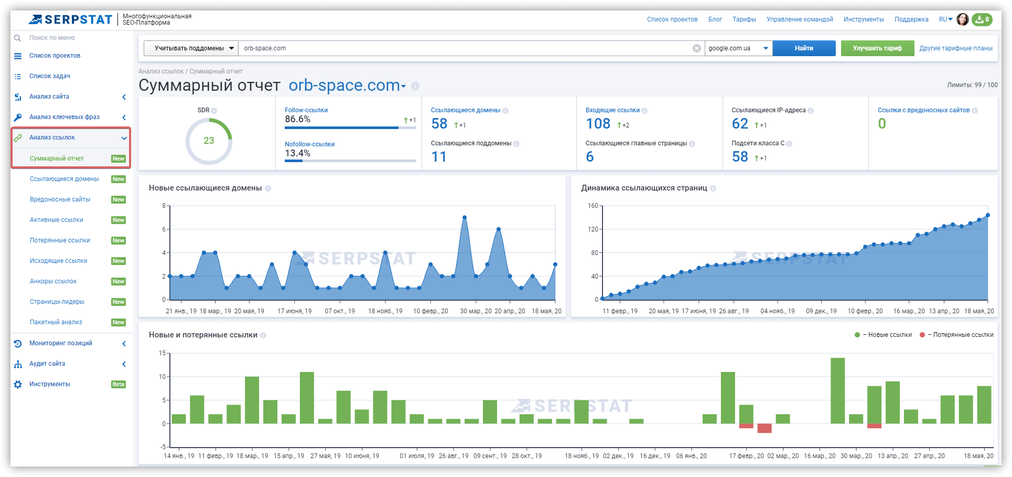1012x477 pixels.
Task: Open Тарифы top link
Action: (x=744, y=19)
